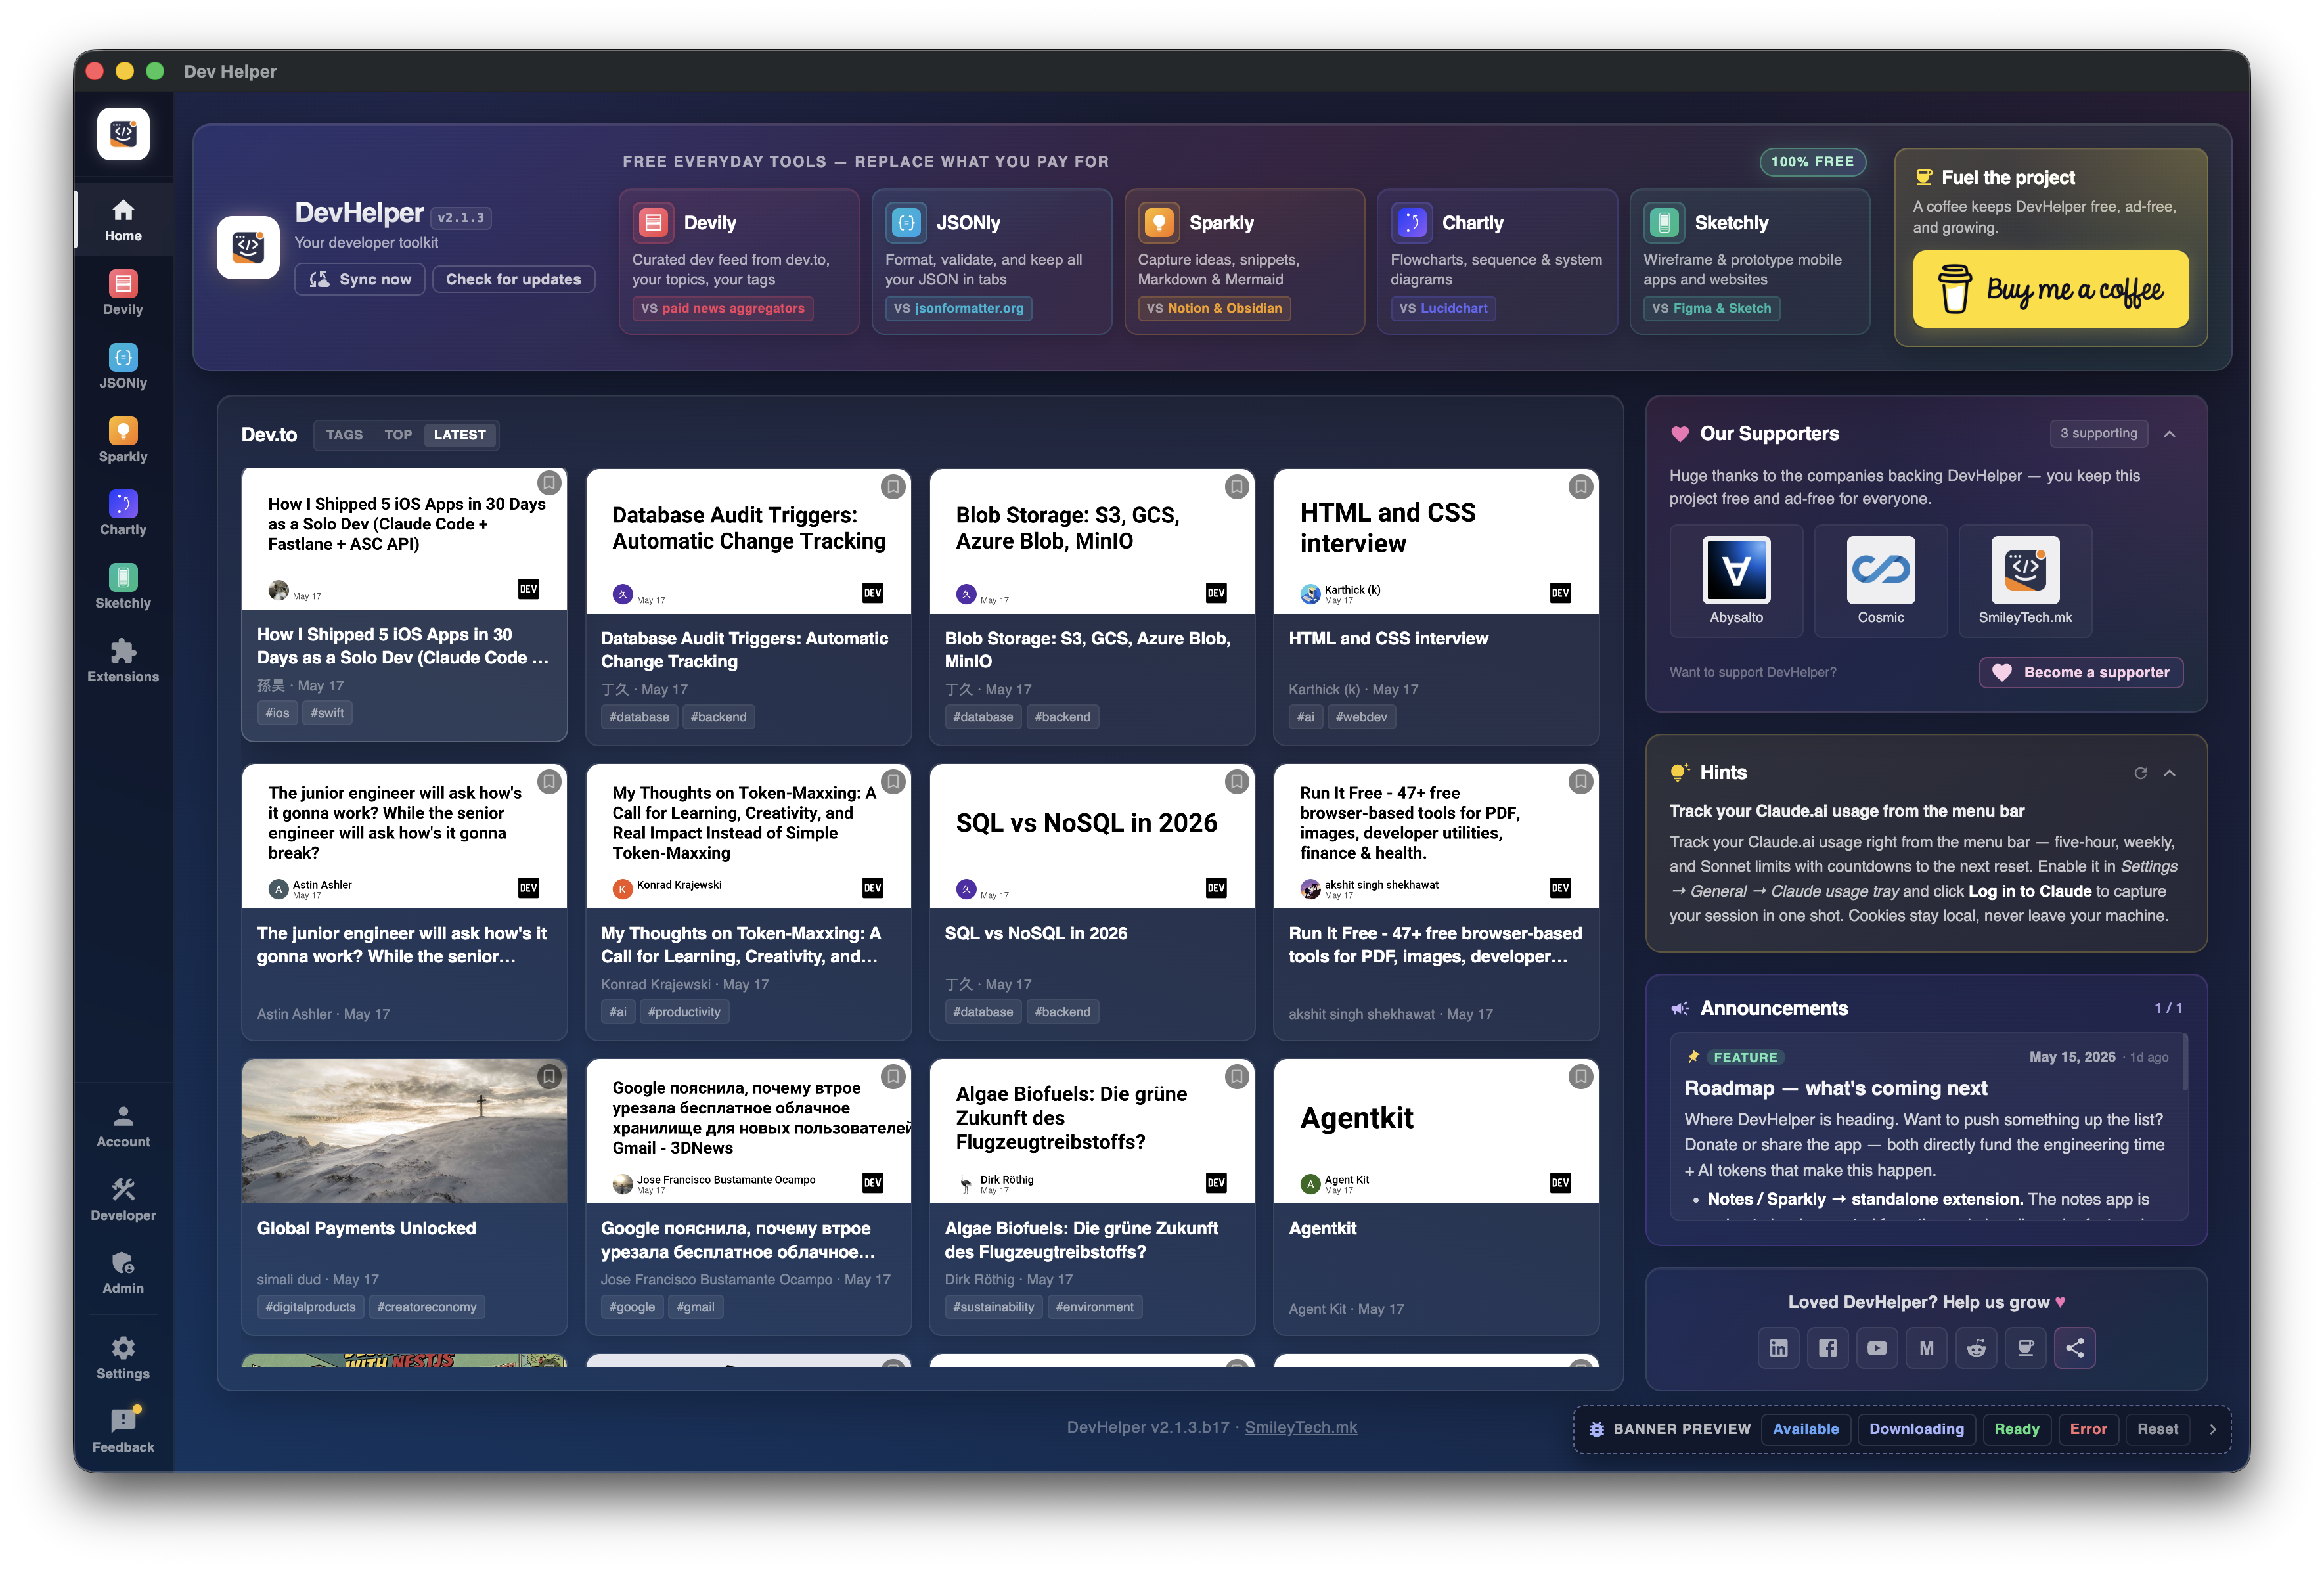Open the Reddit share icon
The width and height of the screenshot is (2324, 1570).
tap(1976, 1348)
